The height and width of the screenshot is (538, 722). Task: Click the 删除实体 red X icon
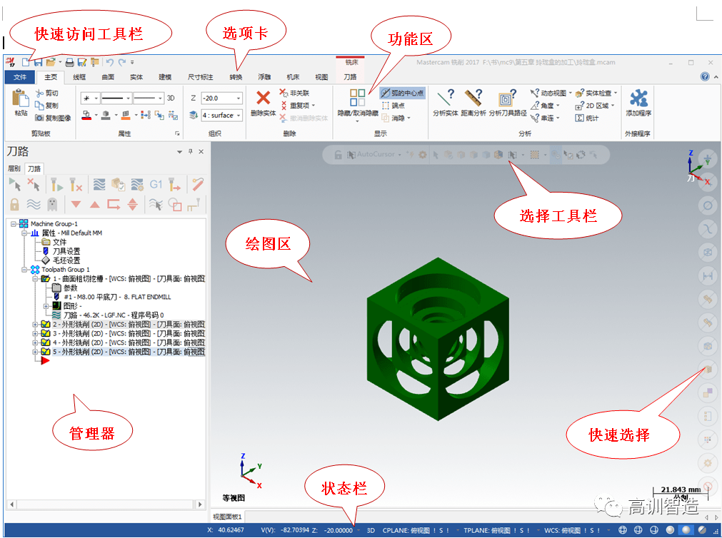tap(263, 98)
